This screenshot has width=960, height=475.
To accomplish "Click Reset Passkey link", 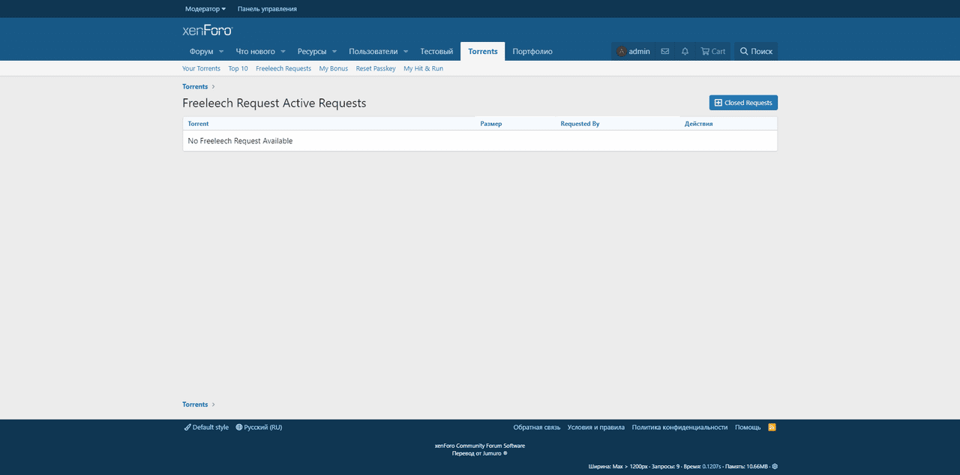I will pyautogui.click(x=376, y=68).
